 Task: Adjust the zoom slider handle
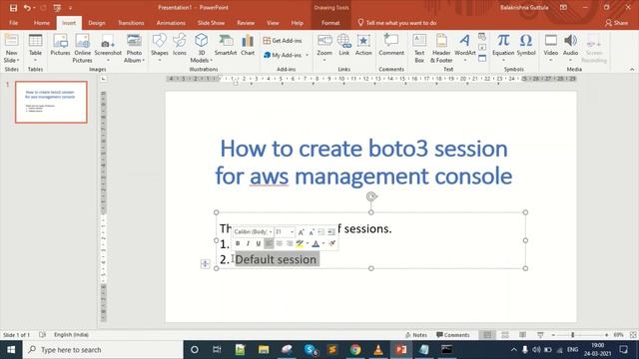572,335
